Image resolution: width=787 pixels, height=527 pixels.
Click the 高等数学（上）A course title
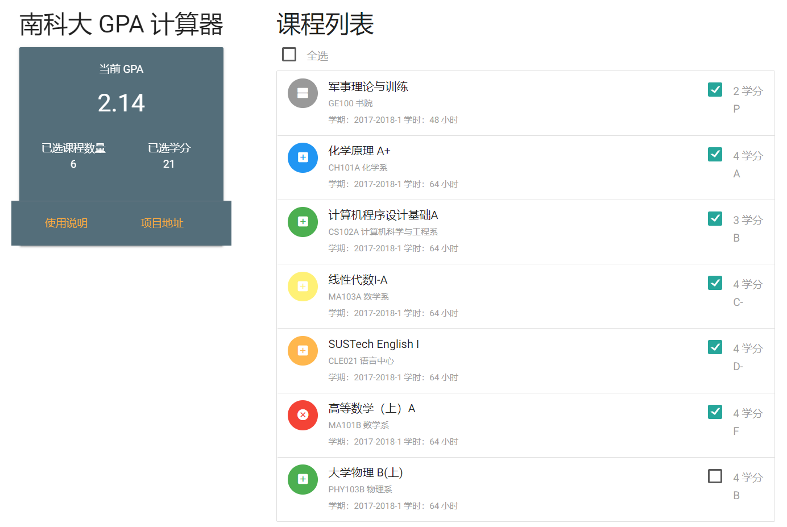point(372,408)
